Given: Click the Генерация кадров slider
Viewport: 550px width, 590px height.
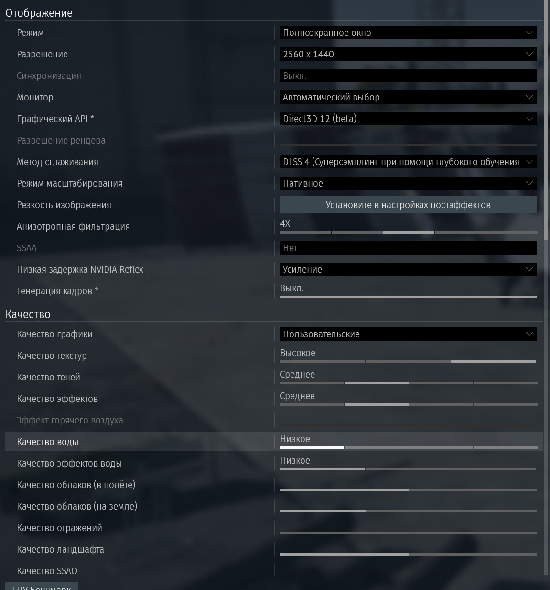Looking at the screenshot, I should pyautogui.click(x=409, y=297).
